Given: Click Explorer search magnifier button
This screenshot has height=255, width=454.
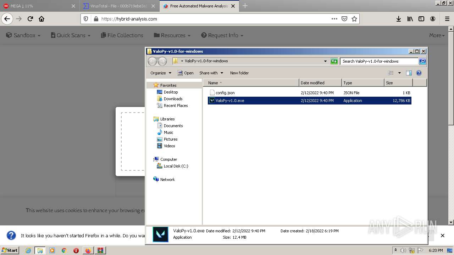Looking at the screenshot, I should 422,61.
